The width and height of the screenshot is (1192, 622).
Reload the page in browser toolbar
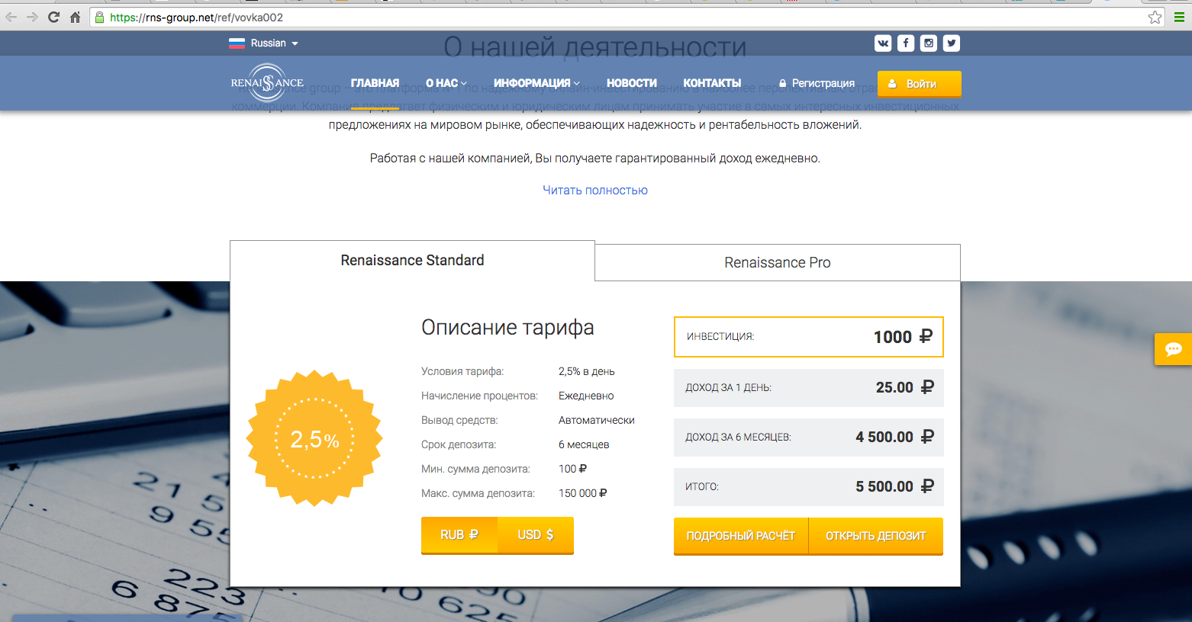53,17
